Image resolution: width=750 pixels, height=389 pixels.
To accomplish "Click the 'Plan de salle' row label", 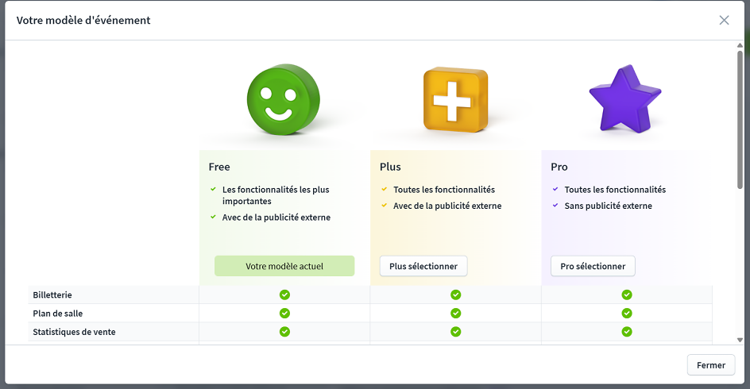I will (x=58, y=313).
